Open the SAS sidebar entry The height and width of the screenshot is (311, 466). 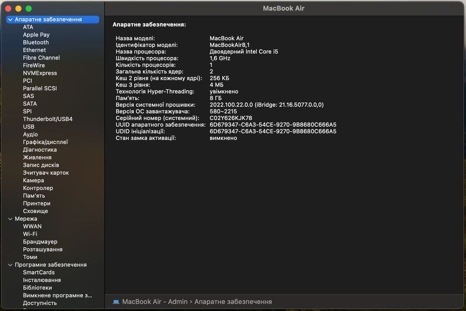[28, 96]
